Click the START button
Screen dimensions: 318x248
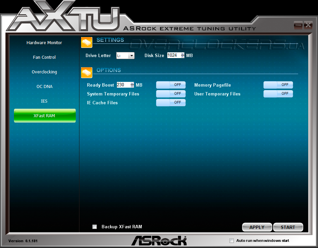[x=288, y=227]
